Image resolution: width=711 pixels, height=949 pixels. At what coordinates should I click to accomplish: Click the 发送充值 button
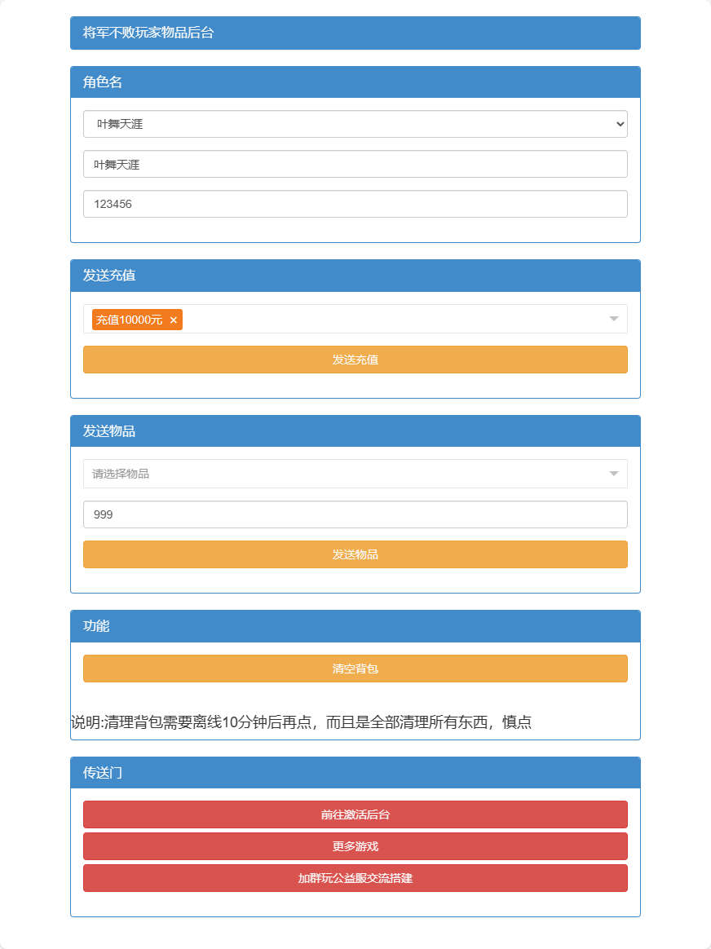point(355,360)
